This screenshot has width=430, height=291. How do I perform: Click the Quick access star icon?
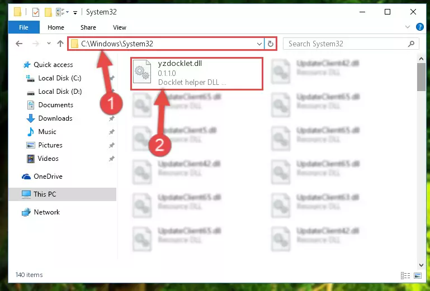tap(27, 65)
